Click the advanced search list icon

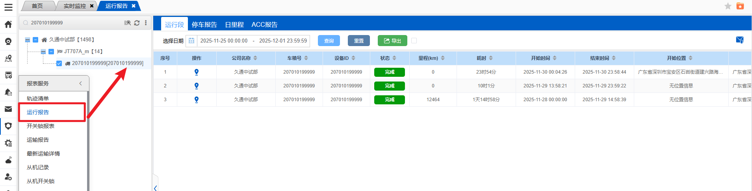point(127,23)
